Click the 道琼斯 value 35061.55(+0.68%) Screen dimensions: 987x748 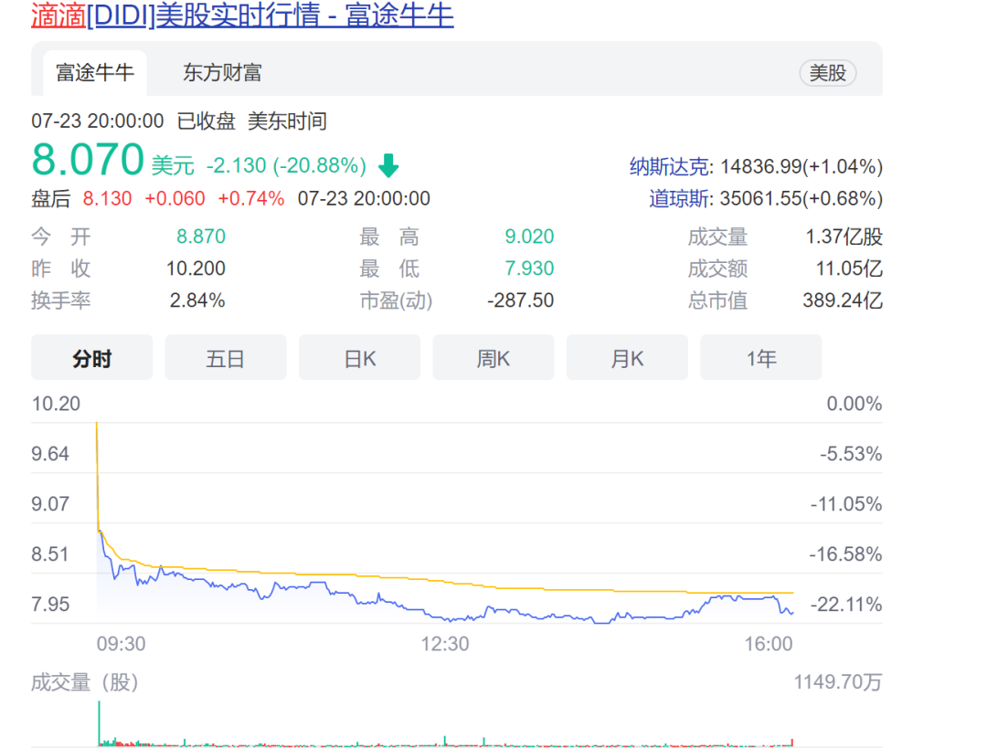801,199
